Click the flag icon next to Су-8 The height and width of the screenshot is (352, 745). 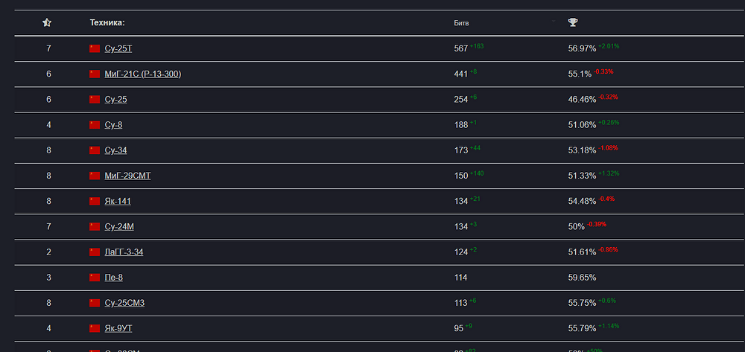[x=95, y=125]
